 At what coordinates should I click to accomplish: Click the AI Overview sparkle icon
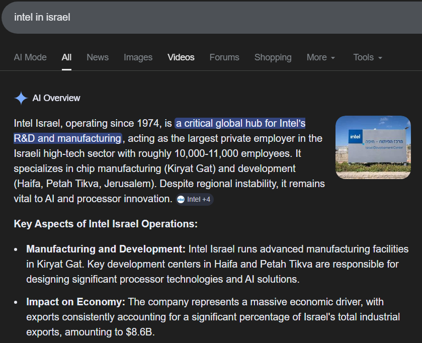coord(21,98)
